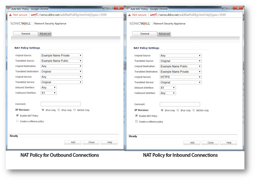
Task: Open Inbound Interface dropdown showing Any
Action: [49, 87]
